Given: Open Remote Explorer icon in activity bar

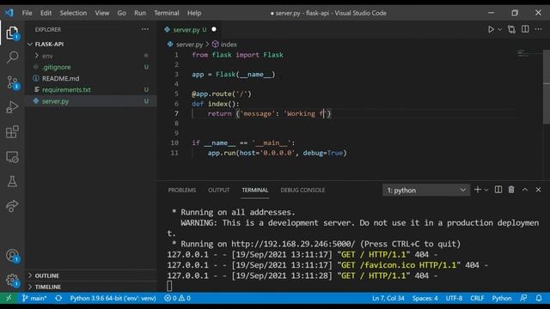Looking at the screenshot, I should (x=12, y=157).
